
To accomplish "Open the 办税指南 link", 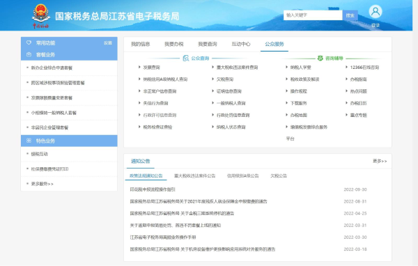I will click(359, 79).
